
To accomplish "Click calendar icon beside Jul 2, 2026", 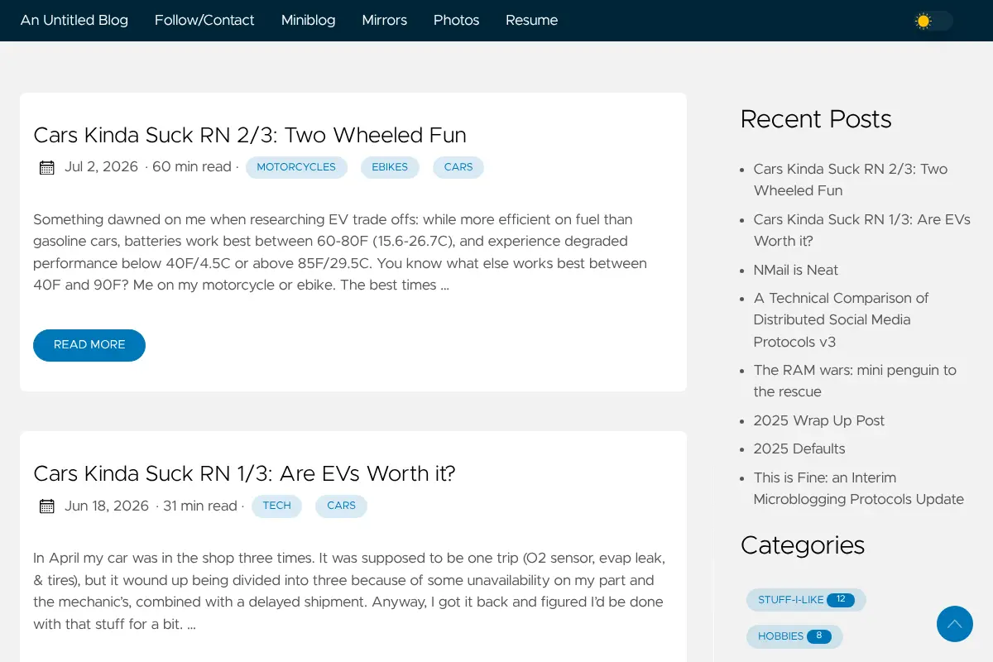I will [47, 167].
